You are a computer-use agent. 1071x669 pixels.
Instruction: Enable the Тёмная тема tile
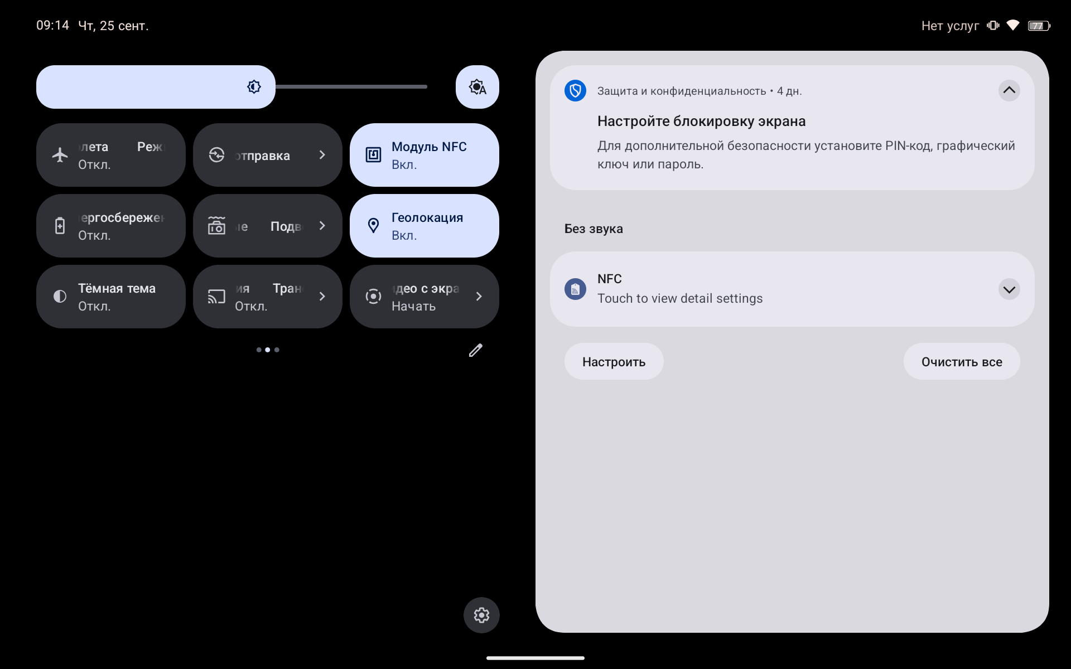click(110, 297)
